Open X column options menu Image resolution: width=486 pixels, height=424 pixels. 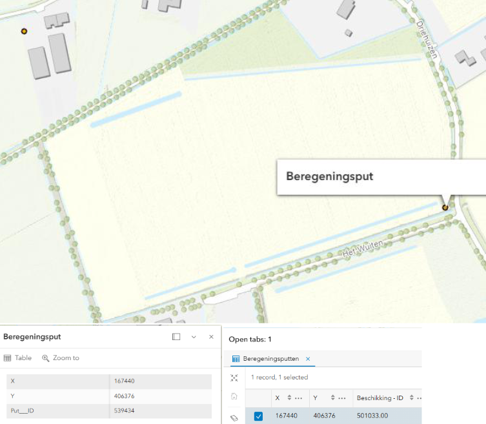(x=299, y=398)
